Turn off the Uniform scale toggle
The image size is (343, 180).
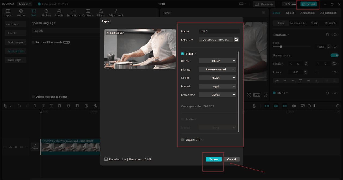334,55
